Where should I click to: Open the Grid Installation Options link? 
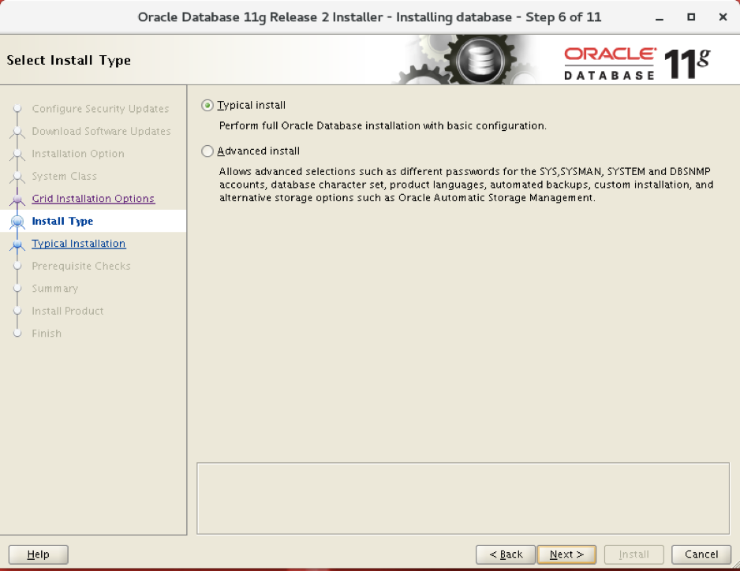[92, 198]
